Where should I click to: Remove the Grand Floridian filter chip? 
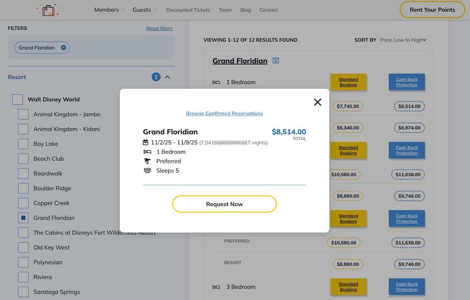tap(63, 47)
